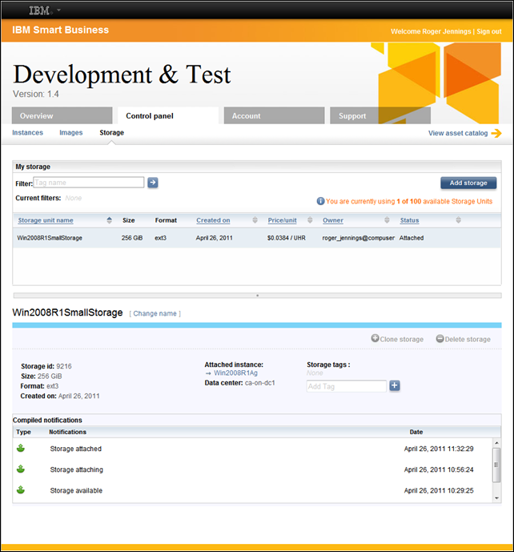The image size is (514, 552).
Task: Click the Created on column header
Action: tap(213, 220)
